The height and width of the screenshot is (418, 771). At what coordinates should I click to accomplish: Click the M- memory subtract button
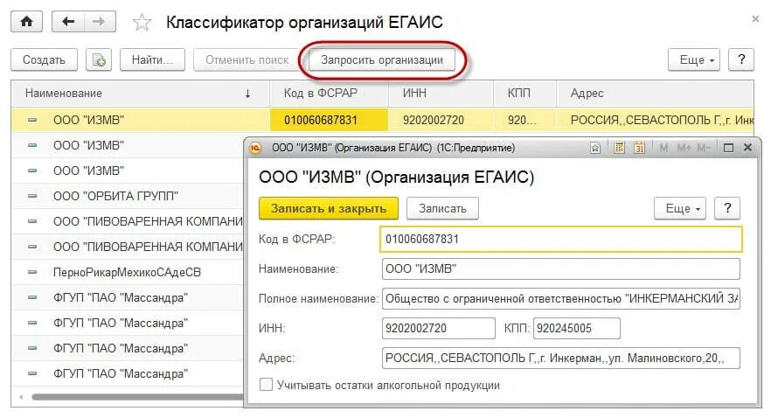tap(704, 148)
